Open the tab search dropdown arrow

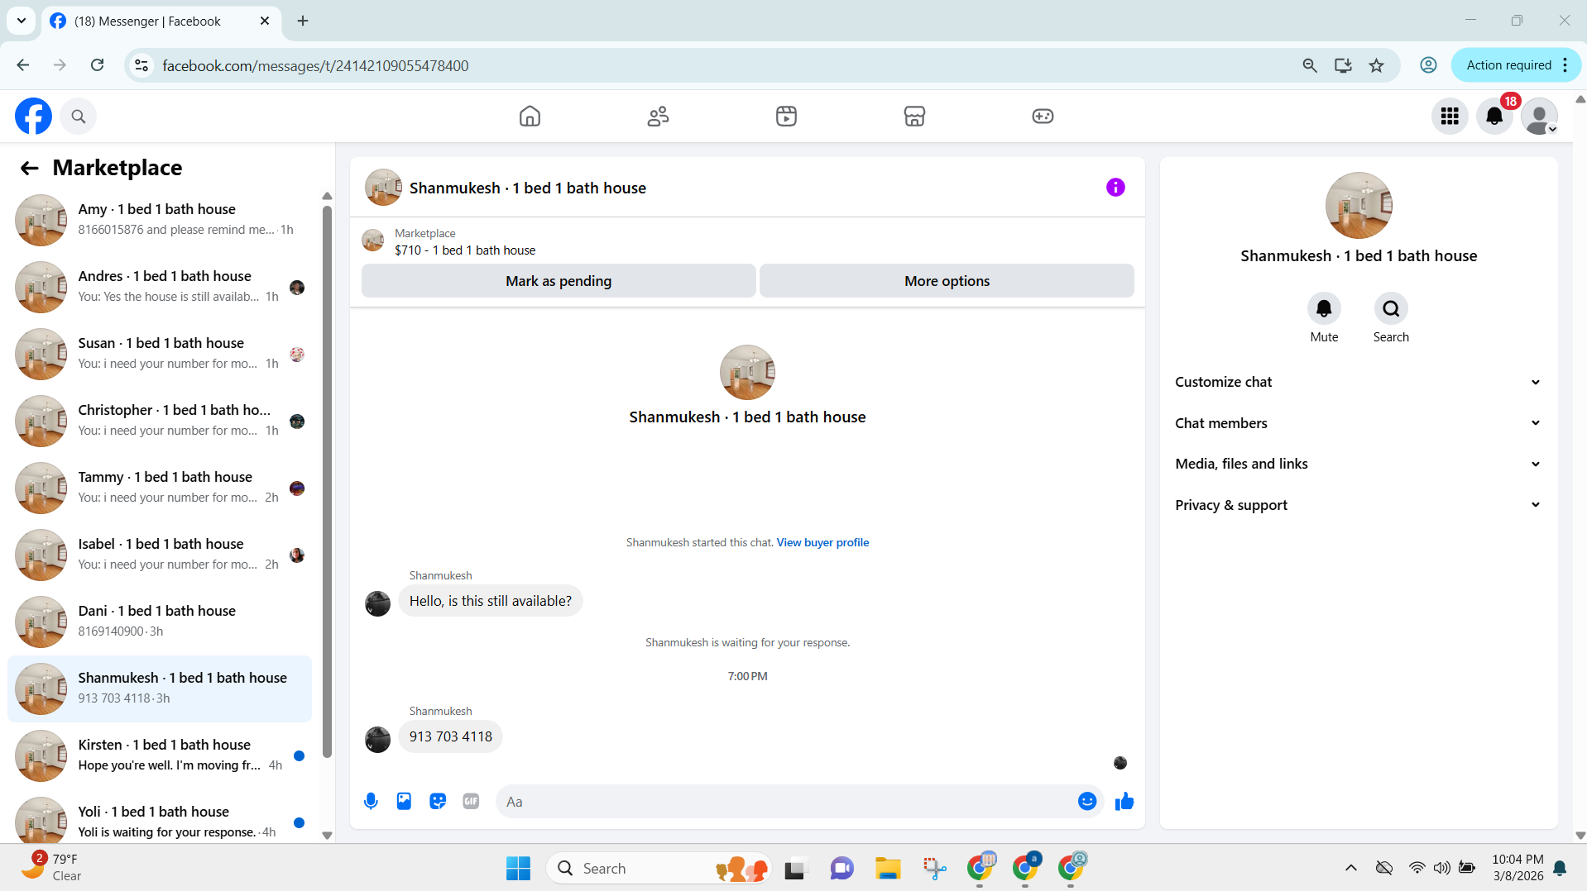tap(22, 21)
